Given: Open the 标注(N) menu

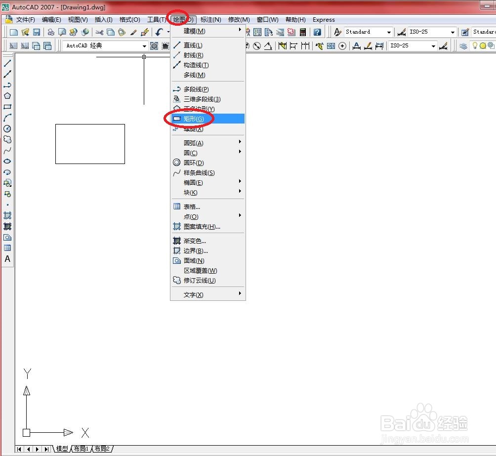Looking at the screenshot, I should (211, 20).
